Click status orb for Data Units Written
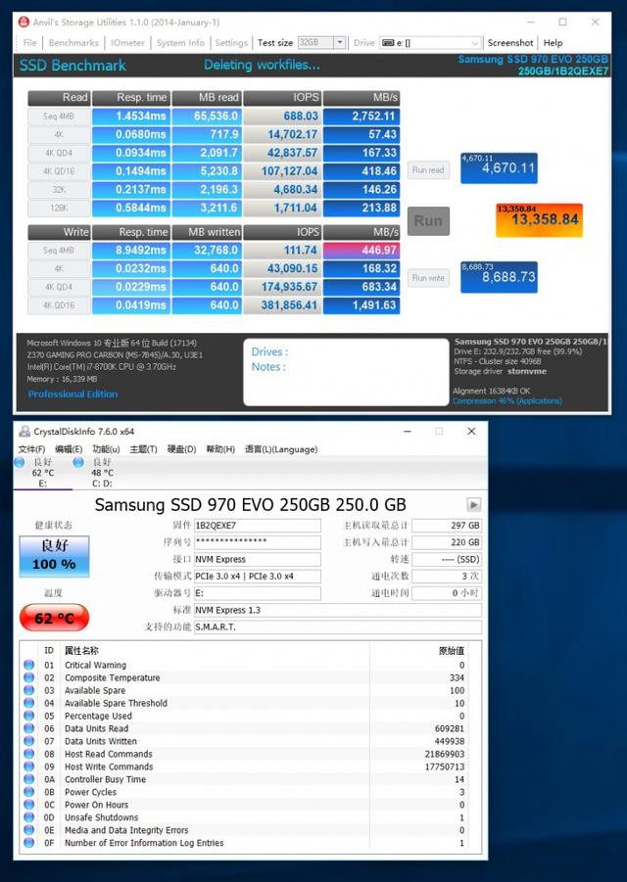627x882 pixels. coord(28,741)
